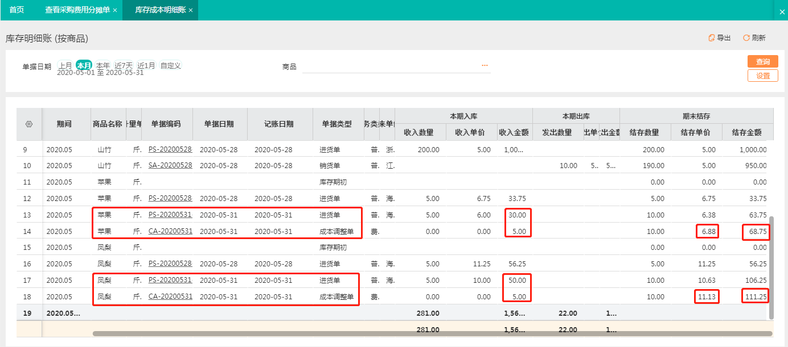Click the 结存数量 column header
Image resolution: width=788 pixels, height=347 pixels.
tap(644, 132)
